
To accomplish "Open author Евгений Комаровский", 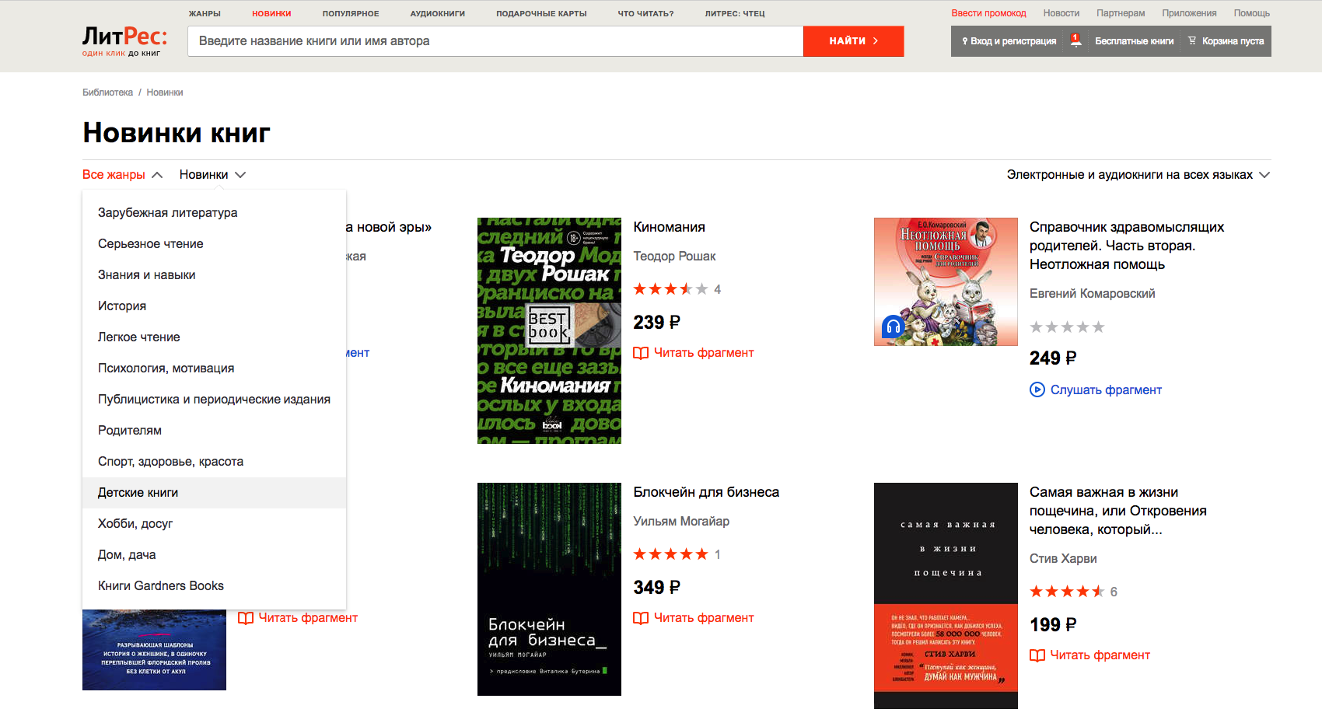I will 1092,294.
